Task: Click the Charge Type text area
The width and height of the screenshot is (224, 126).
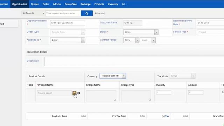Action: pos(136,96)
